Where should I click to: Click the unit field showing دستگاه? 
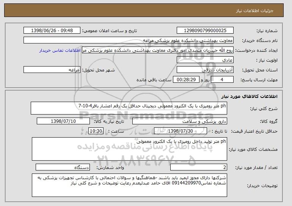point(63,167)
